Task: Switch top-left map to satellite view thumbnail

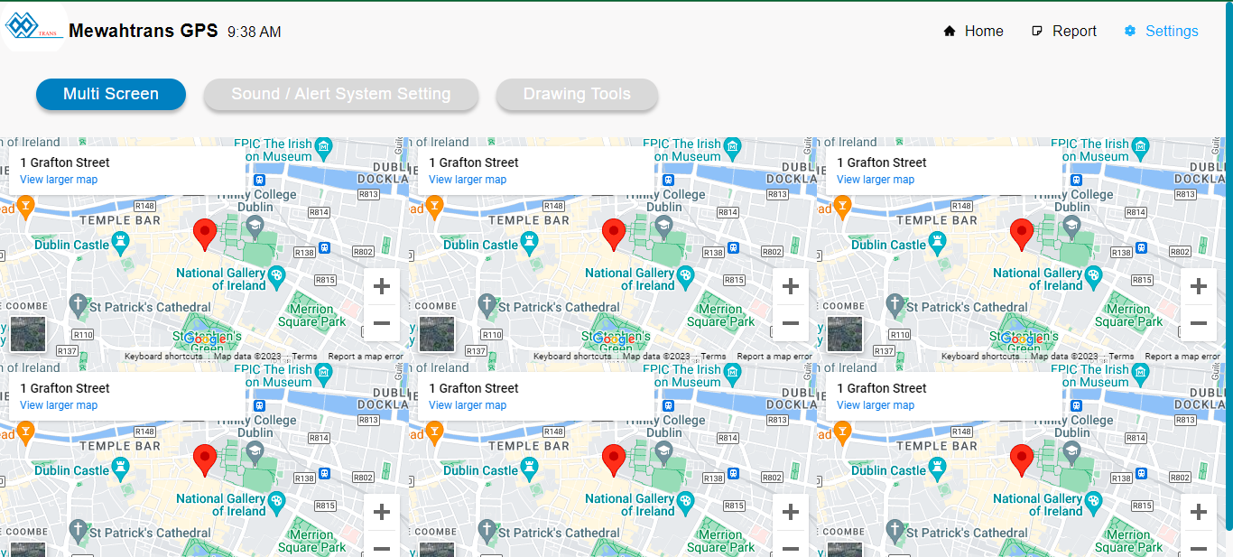Action: (27, 334)
